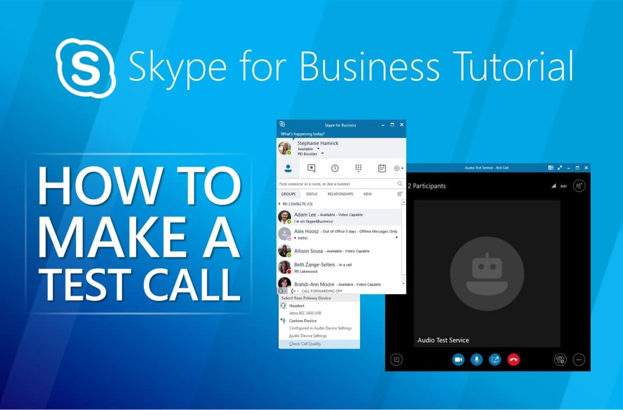
Task: Select the STATUS tab
Action: (312, 194)
